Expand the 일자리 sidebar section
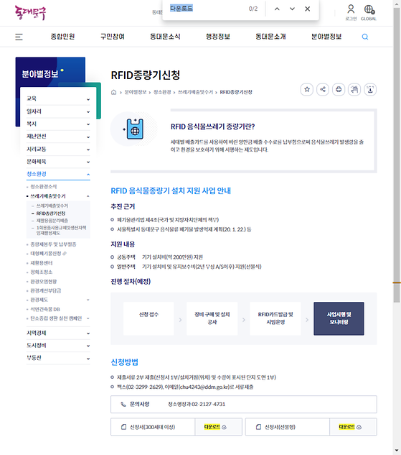 [x=58, y=111]
